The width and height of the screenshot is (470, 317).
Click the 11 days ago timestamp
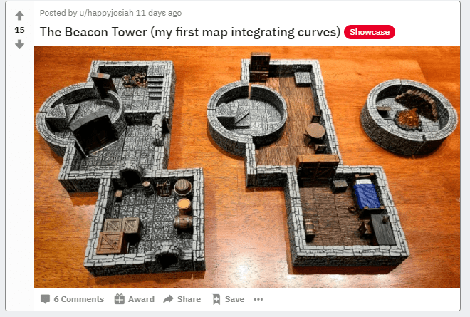(x=159, y=13)
